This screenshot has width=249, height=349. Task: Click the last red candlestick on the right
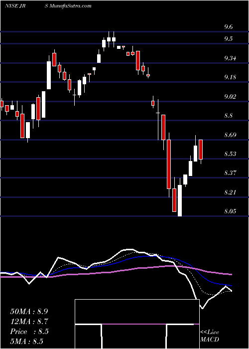coord(201,150)
